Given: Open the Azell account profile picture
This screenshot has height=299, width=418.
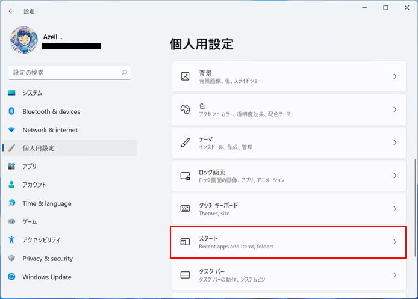Looking at the screenshot, I should 23,40.
